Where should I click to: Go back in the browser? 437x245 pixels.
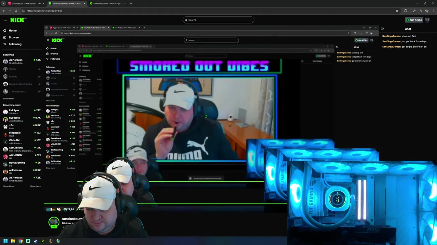pos(4,11)
